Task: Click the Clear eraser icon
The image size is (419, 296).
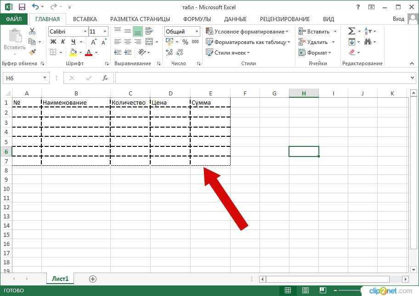Action: point(352,52)
